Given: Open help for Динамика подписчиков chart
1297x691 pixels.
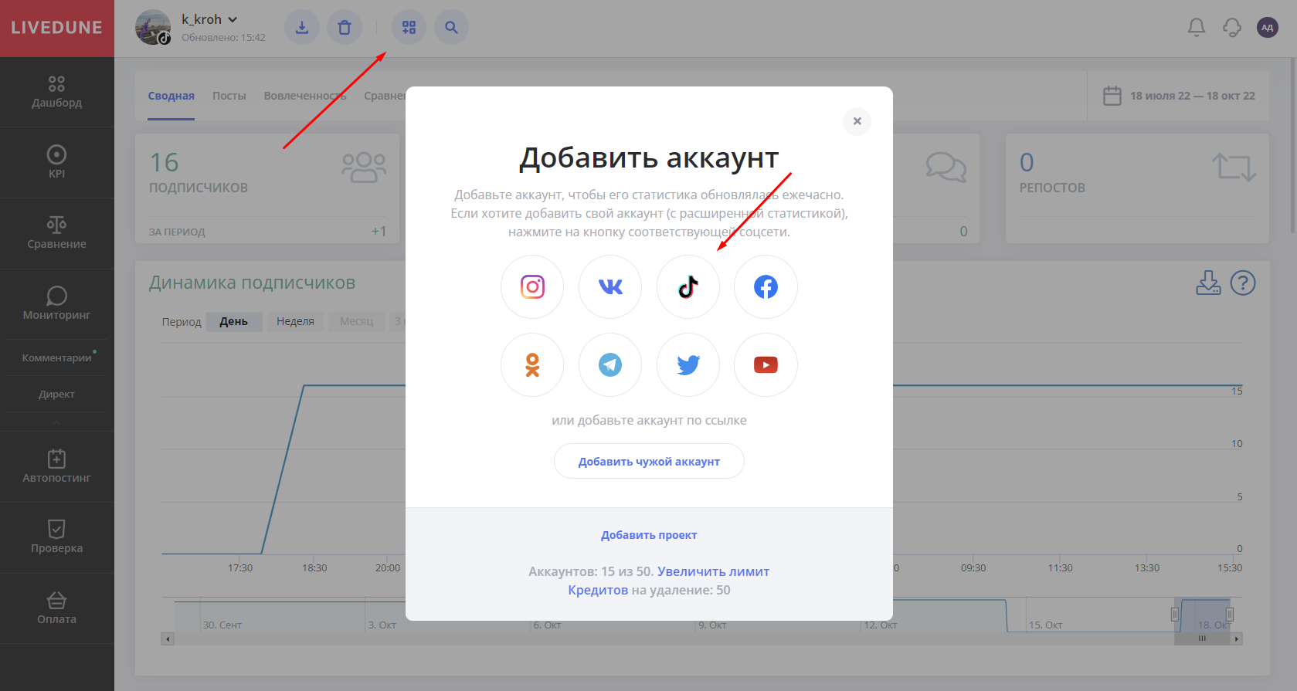Looking at the screenshot, I should pos(1243,283).
